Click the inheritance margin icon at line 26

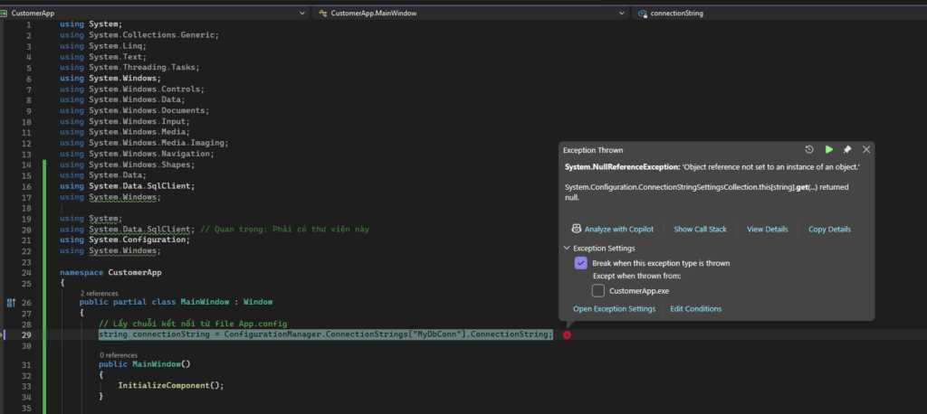pos(12,302)
